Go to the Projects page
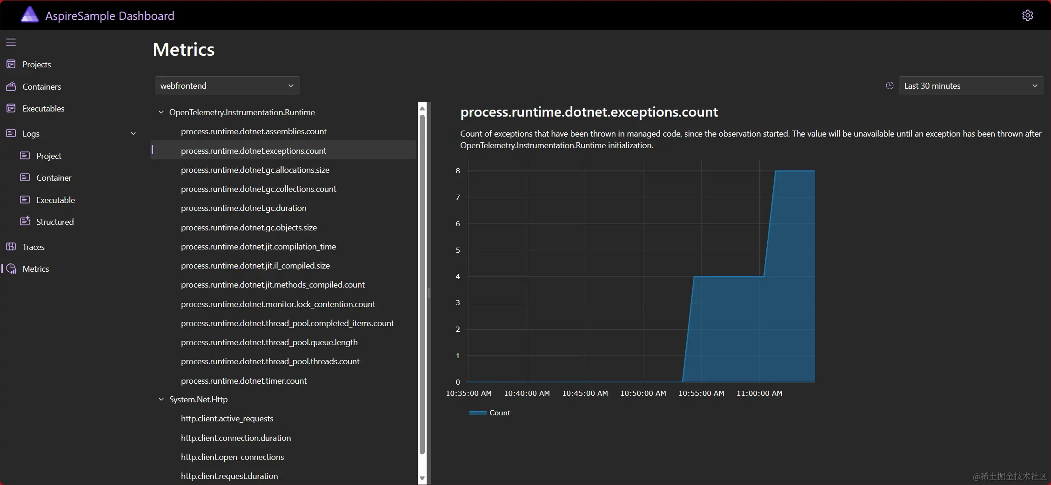 [37, 64]
